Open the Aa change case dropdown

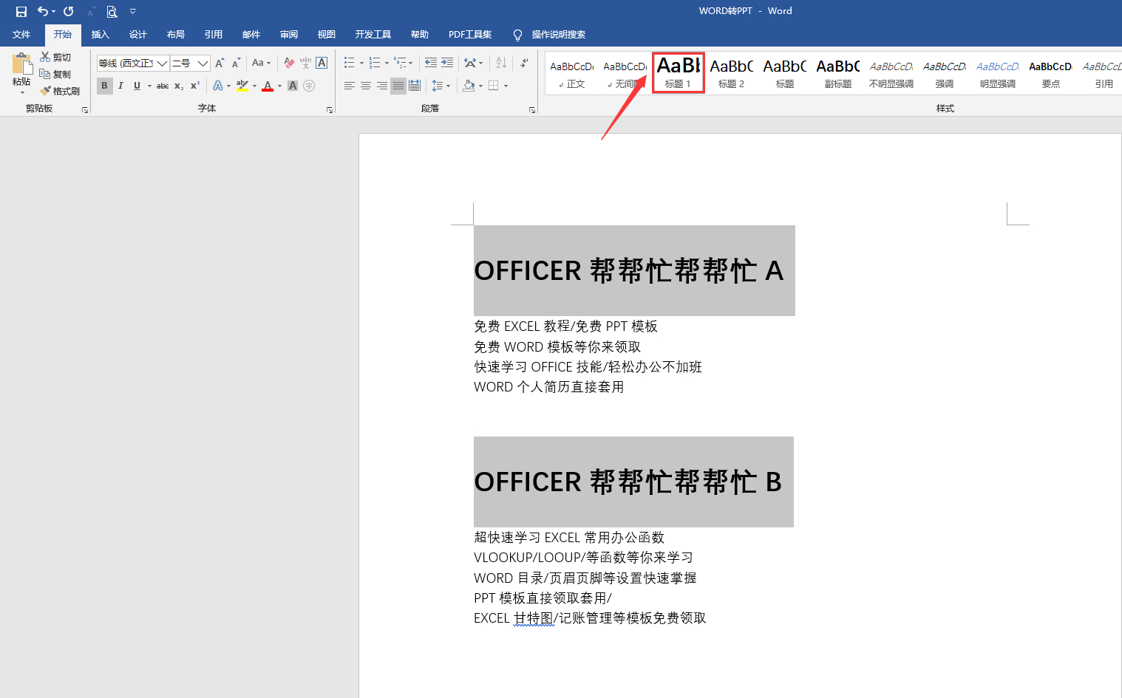click(261, 64)
